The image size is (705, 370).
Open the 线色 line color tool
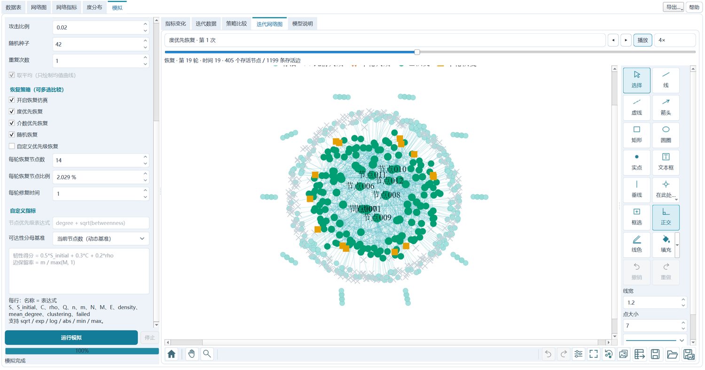637,244
